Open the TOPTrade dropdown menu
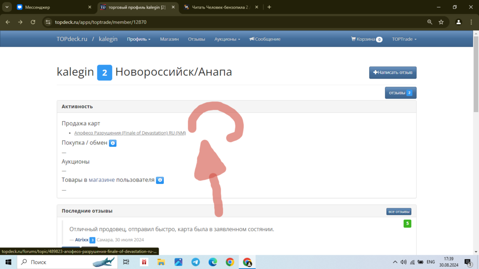This screenshot has height=269, width=479. (404, 39)
